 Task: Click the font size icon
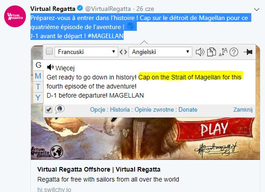(x=223, y=52)
